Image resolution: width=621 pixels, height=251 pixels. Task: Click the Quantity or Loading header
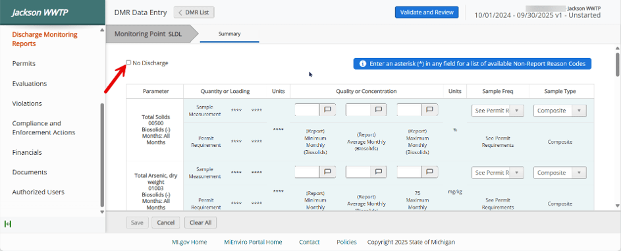(225, 92)
